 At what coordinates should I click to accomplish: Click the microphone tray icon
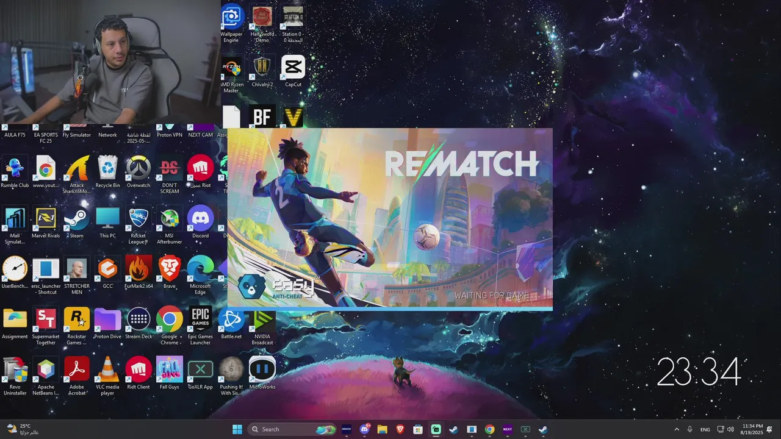(x=690, y=429)
